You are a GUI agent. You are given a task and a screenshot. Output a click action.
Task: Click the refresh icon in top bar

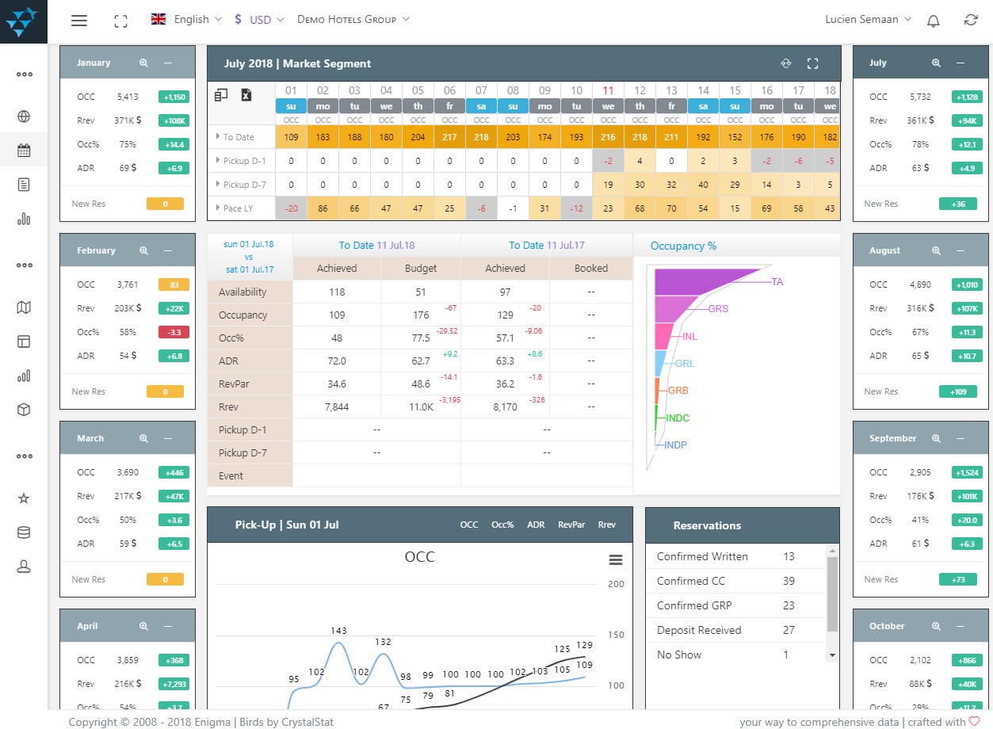pyautogui.click(x=971, y=21)
